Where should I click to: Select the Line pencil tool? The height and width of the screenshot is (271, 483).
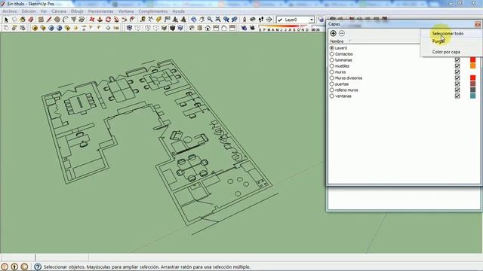pos(49,20)
